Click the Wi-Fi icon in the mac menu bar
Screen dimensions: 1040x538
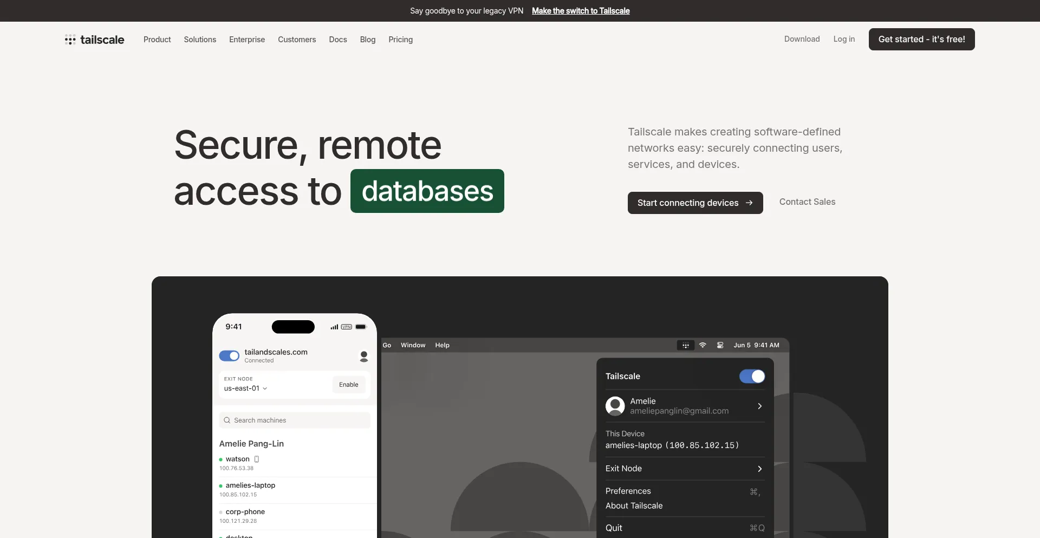point(703,345)
